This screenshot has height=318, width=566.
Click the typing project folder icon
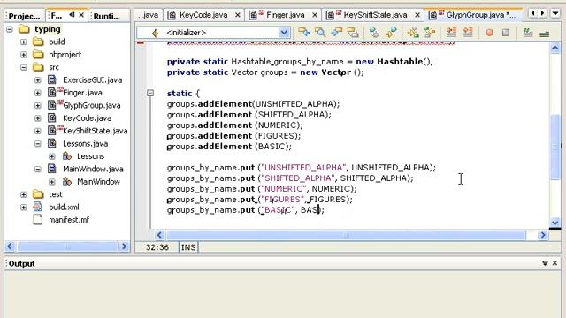pyautogui.click(x=24, y=29)
